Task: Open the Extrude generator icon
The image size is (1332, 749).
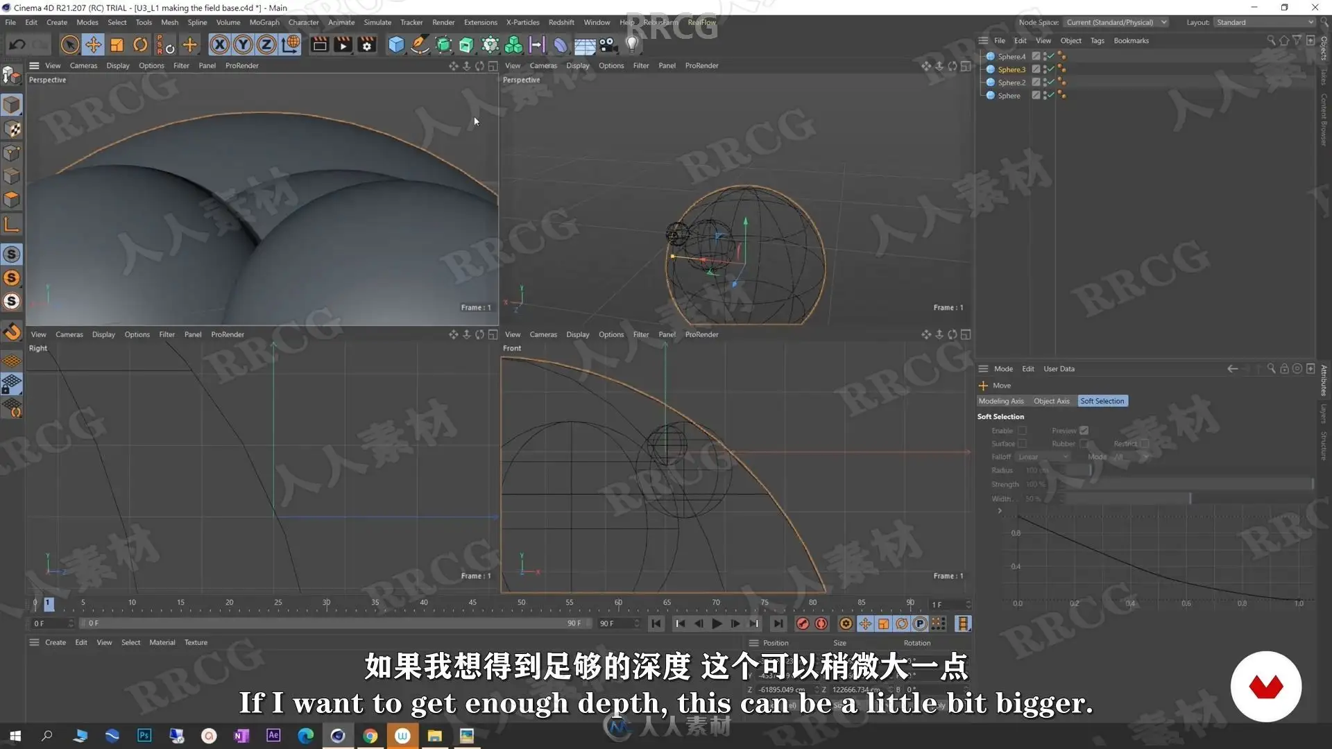Action: 467,45
